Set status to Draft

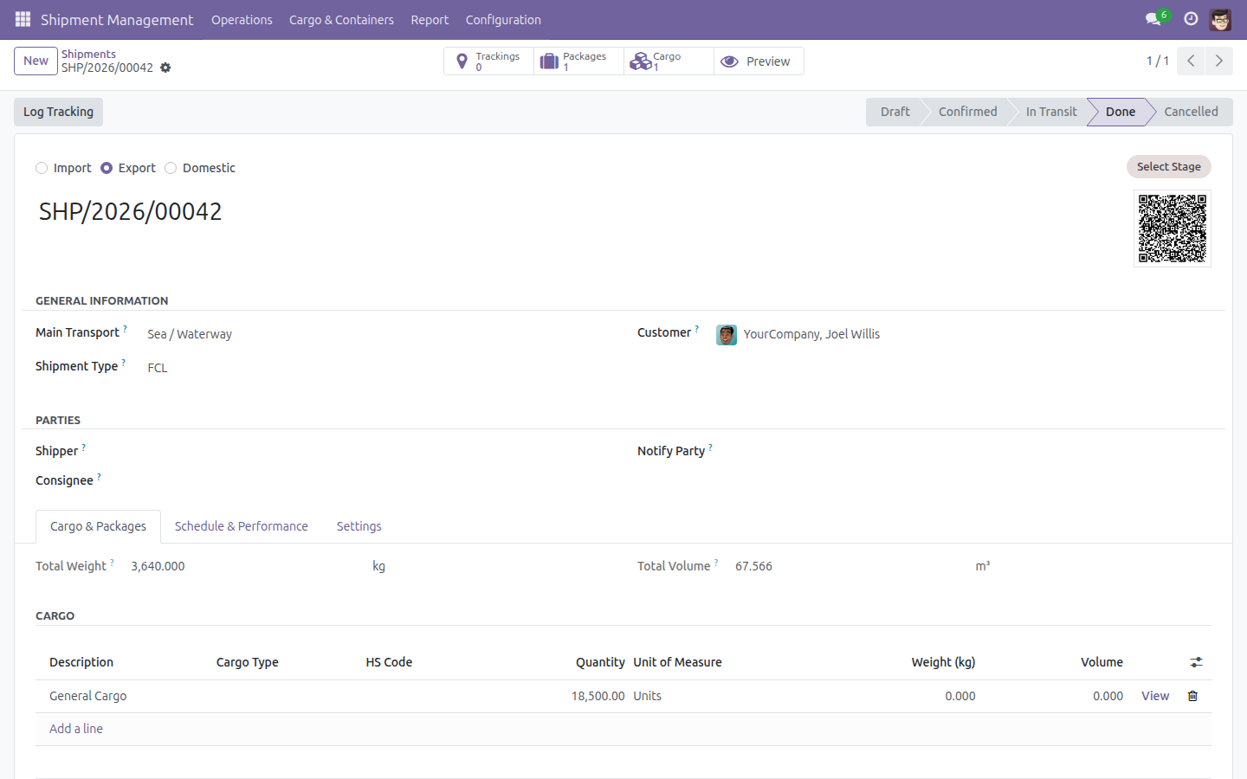tap(895, 112)
